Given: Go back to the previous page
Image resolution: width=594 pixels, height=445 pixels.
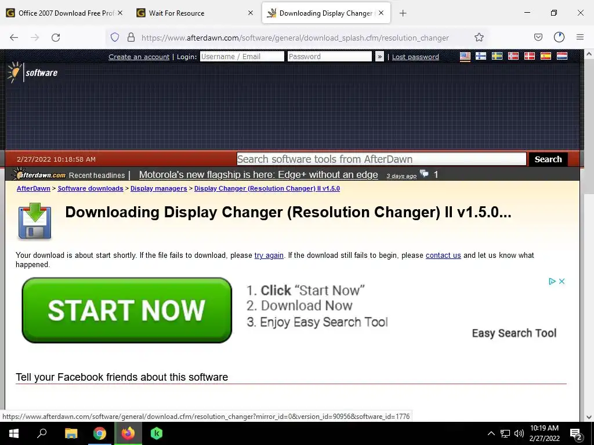Looking at the screenshot, I should [x=14, y=38].
